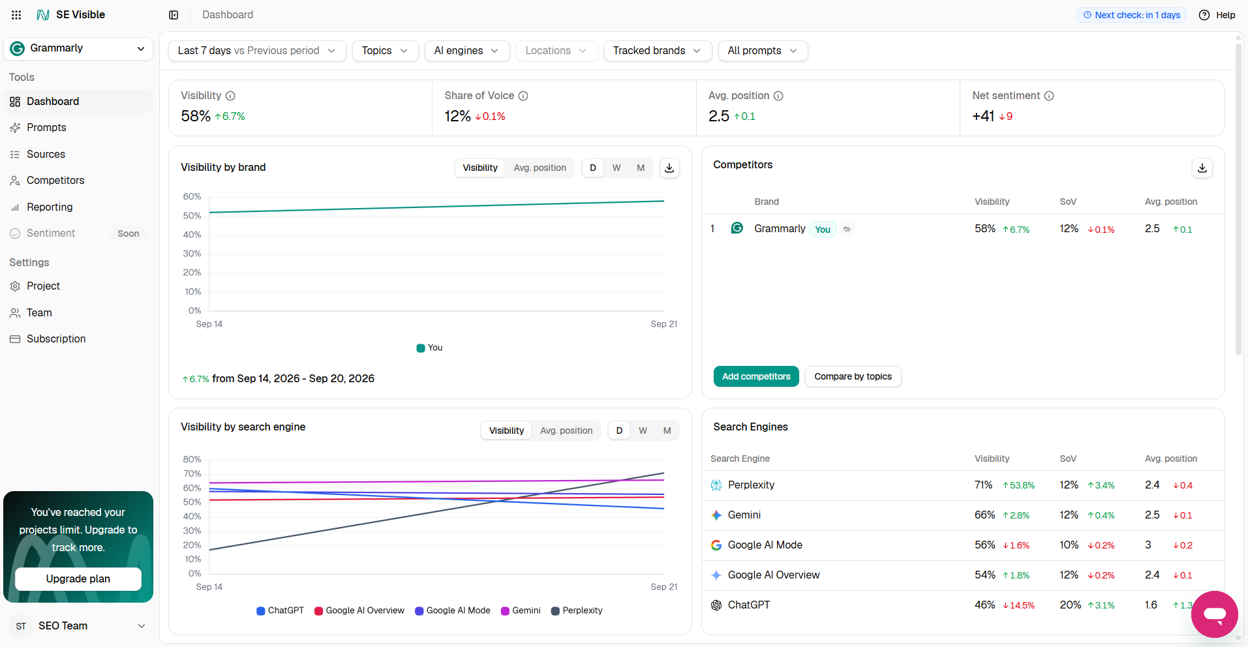The image size is (1248, 647).
Task: Open the Grammarly project dropdown
Action: click(x=78, y=48)
